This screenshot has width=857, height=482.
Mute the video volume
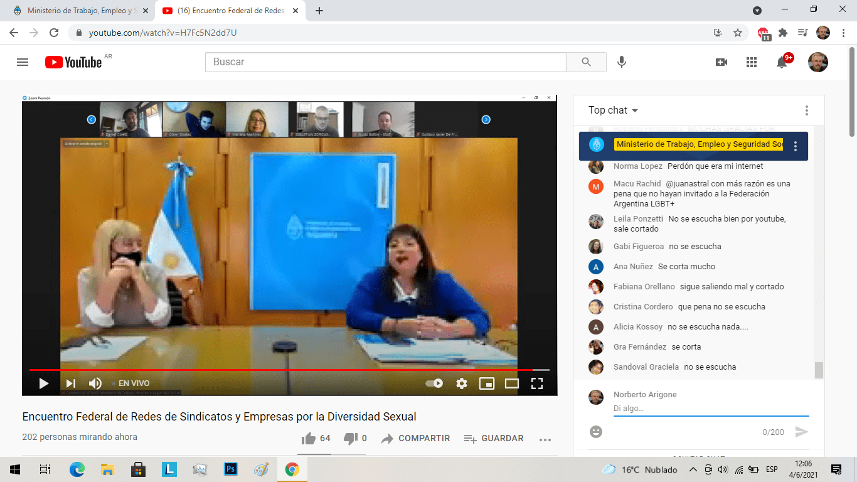coord(95,383)
